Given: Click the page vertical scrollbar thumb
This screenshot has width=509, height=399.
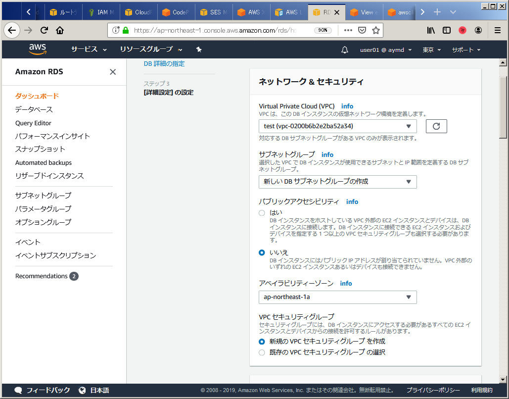Looking at the screenshot, I should [503, 107].
